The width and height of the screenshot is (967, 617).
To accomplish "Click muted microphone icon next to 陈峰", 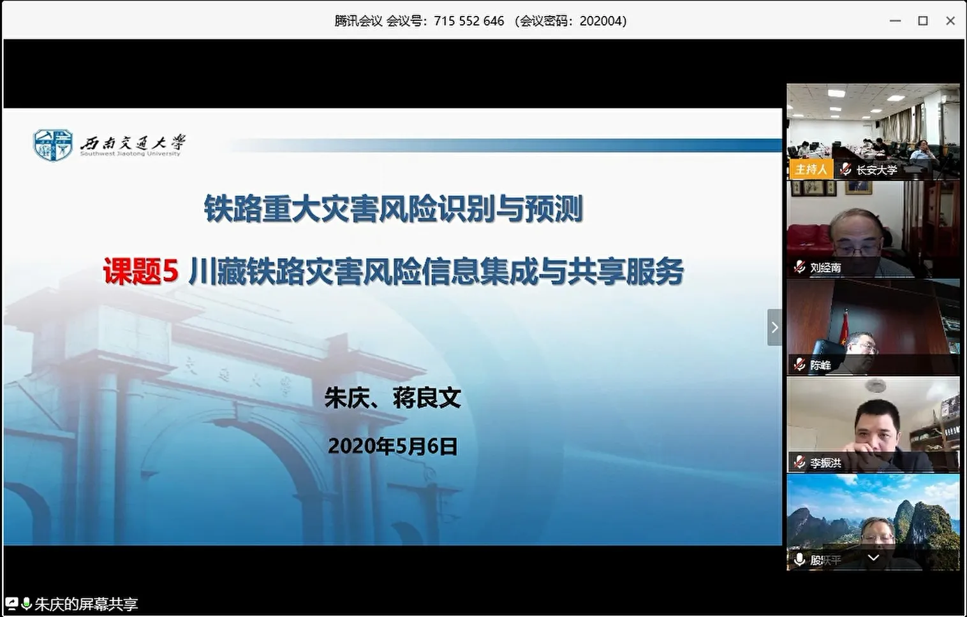I will [x=799, y=365].
